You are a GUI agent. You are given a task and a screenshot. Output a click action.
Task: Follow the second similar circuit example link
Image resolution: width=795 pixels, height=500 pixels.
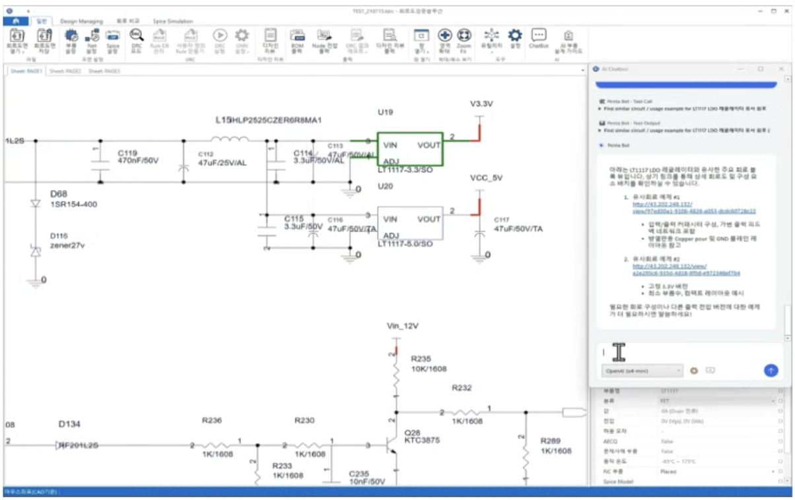[685, 269]
